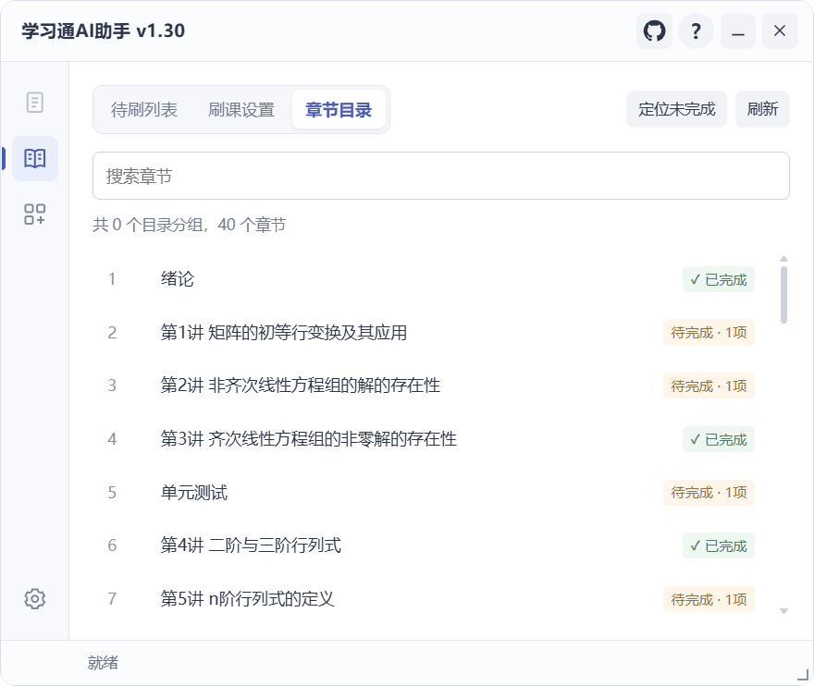Click the 就绪 status bar text

tap(103, 663)
